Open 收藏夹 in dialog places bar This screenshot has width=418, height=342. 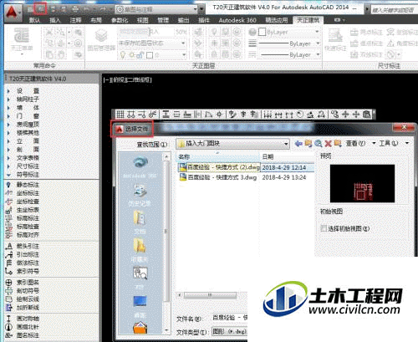click(140, 249)
